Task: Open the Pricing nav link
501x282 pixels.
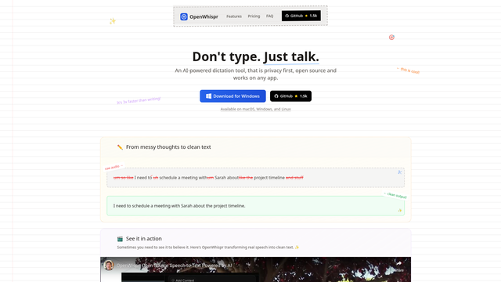Action: [x=254, y=16]
